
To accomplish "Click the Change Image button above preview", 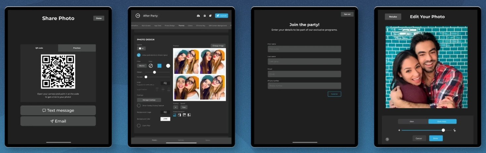I will (218, 45).
